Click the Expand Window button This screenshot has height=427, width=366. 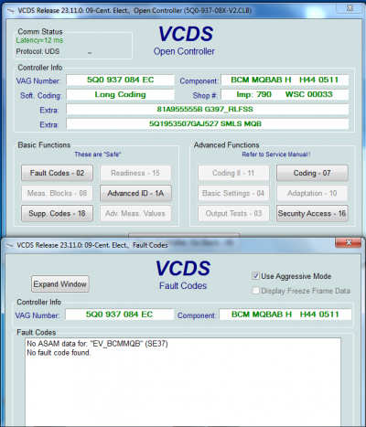pyautogui.click(x=60, y=284)
